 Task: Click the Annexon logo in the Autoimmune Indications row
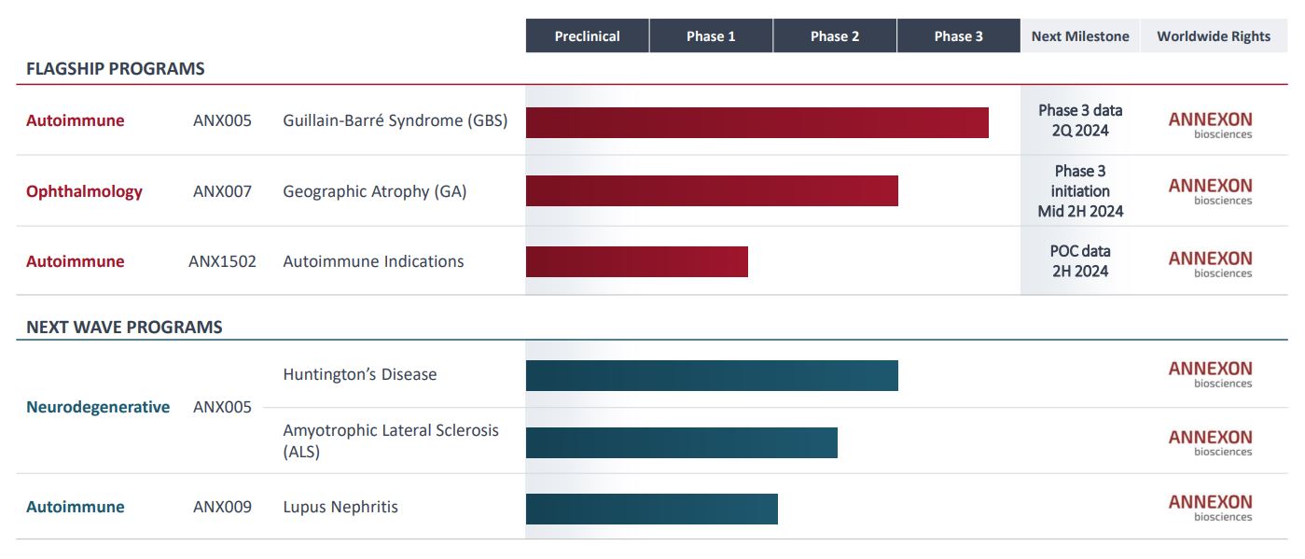point(1210,263)
